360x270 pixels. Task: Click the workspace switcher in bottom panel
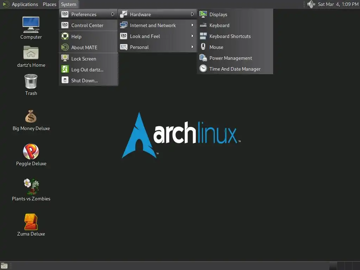click(345, 266)
